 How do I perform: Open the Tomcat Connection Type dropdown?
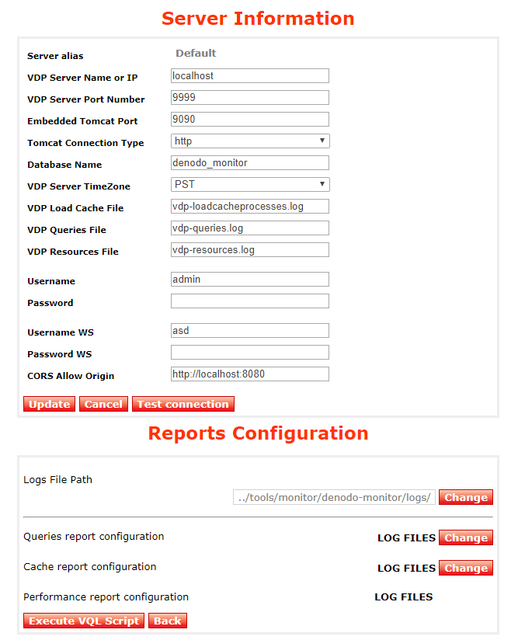pyautogui.click(x=250, y=141)
